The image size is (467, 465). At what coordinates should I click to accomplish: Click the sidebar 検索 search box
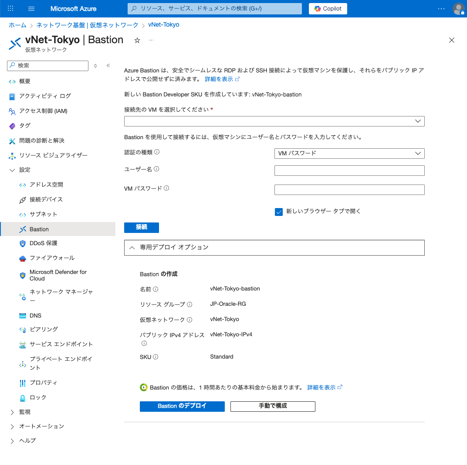pos(47,65)
